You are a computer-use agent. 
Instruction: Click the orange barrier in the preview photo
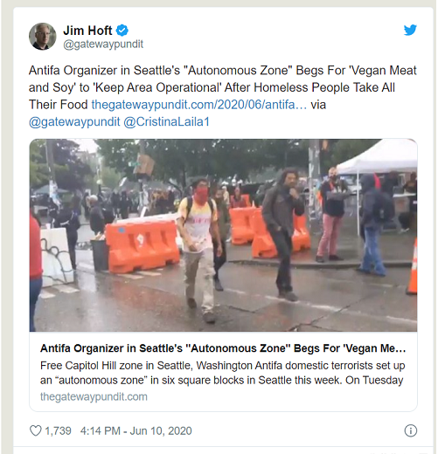(143, 246)
